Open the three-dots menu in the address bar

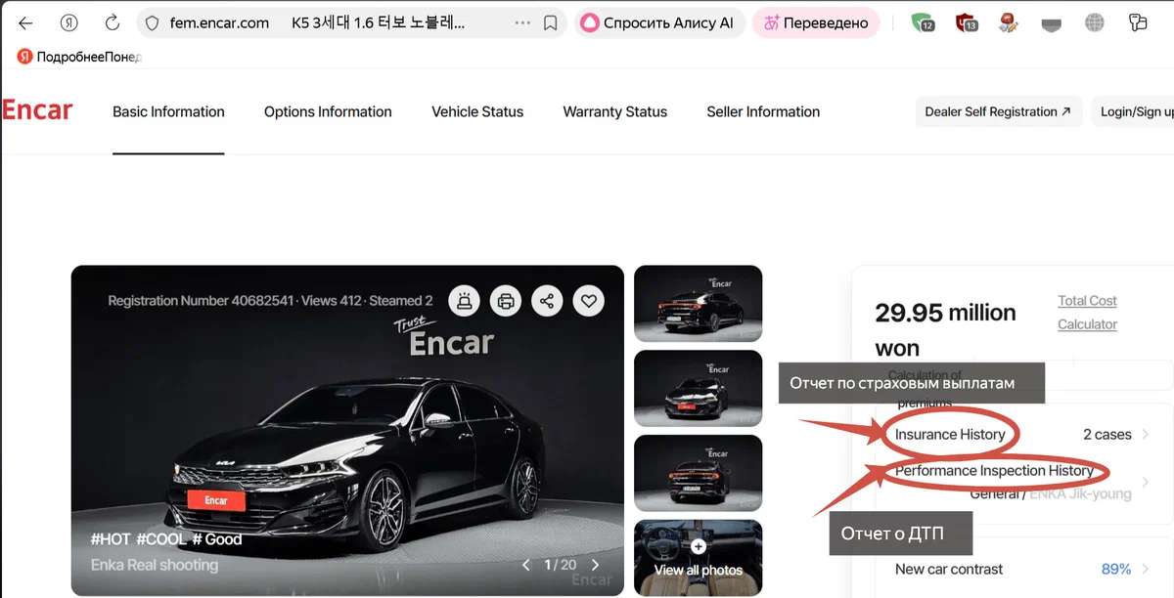[522, 22]
